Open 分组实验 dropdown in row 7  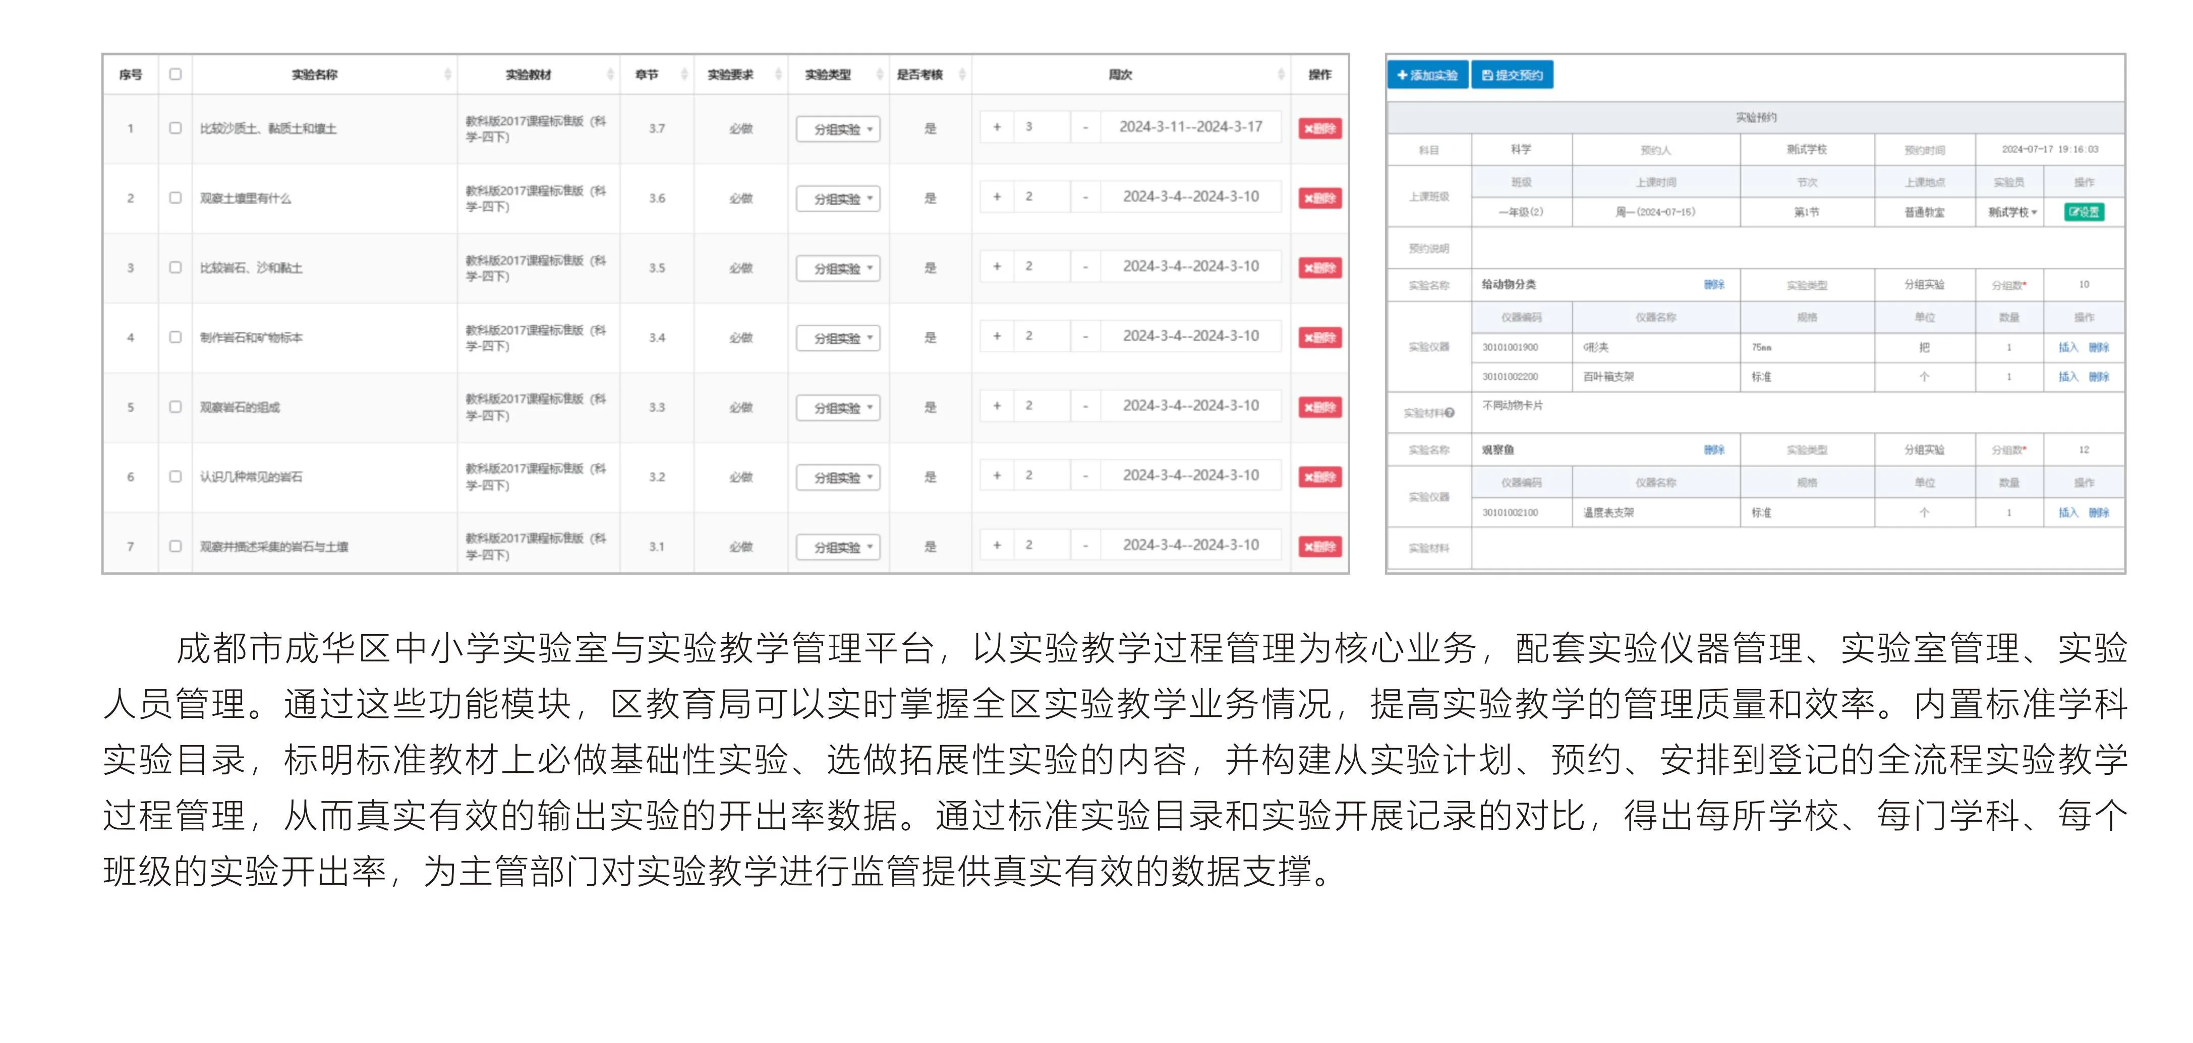click(838, 547)
